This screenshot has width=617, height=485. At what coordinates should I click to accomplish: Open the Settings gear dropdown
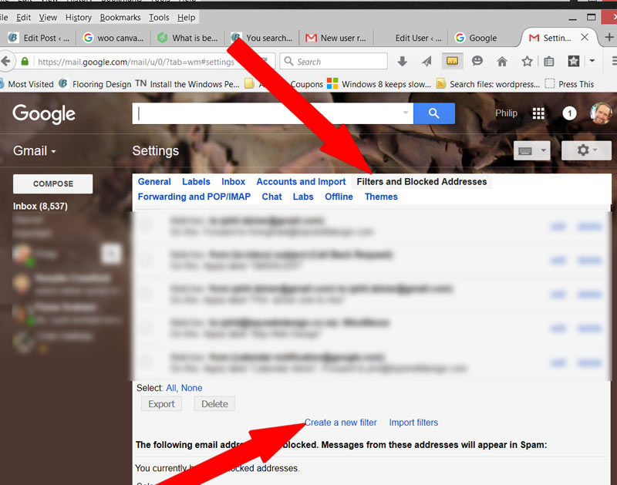click(586, 150)
